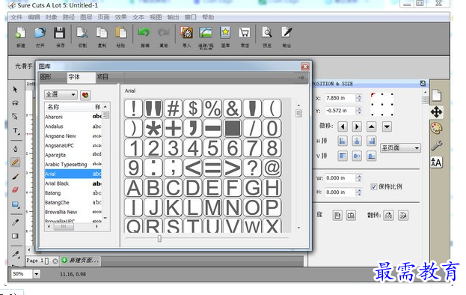The height and width of the screenshot is (295, 466).
Task: Open the filter dropdown in Library
Action: [x=61, y=94]
